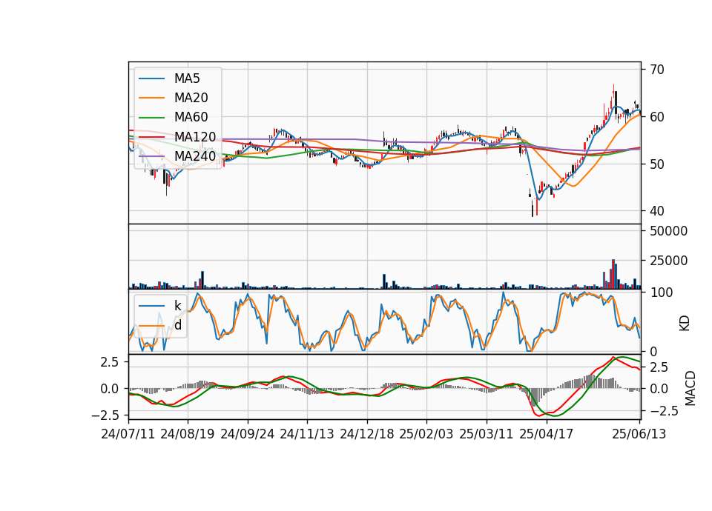Viewport: 712px width, 511px height.
Task: Click the volume axis value 50000
Action: coord(669,231)
